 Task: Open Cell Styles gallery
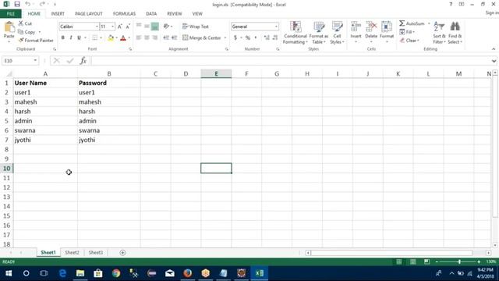[x=337, y=33]
